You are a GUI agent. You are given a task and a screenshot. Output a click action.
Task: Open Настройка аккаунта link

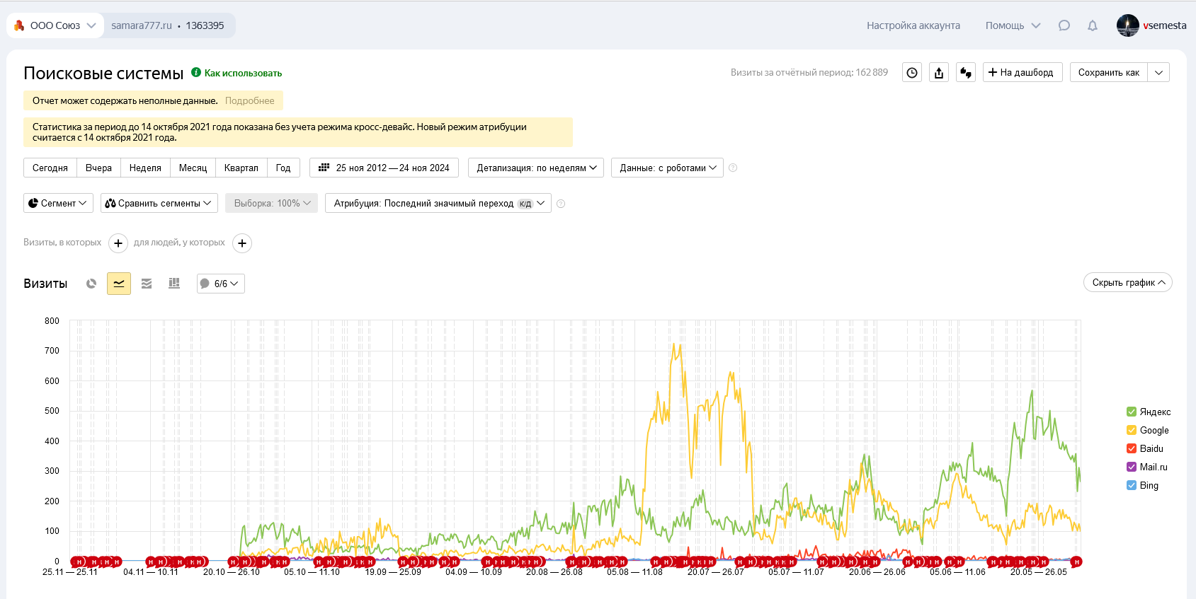tap(913, 25)
